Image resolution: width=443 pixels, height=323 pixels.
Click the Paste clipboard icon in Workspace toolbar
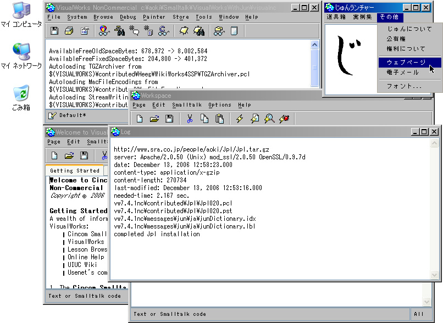[219, 119]
